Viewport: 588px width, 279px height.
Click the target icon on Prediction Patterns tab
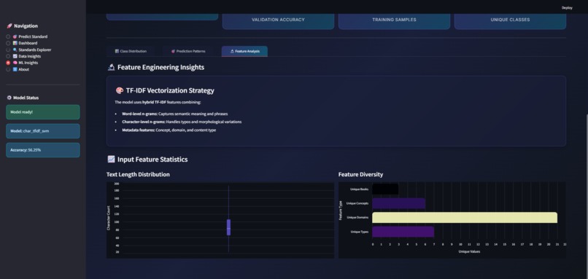pos(173,51)
